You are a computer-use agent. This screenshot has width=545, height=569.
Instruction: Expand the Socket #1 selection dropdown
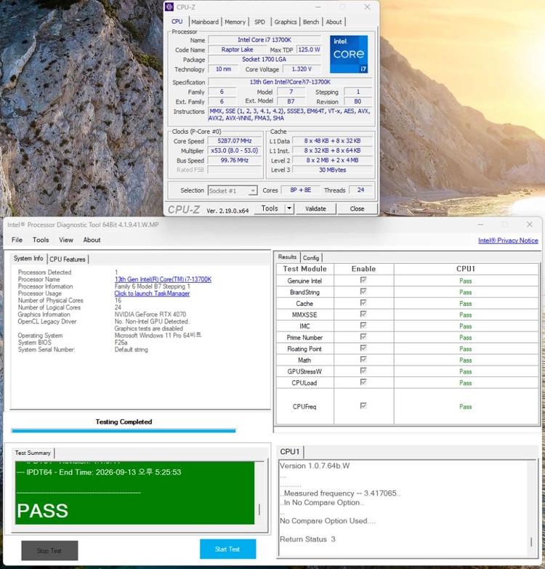click(x=253, y=190)
